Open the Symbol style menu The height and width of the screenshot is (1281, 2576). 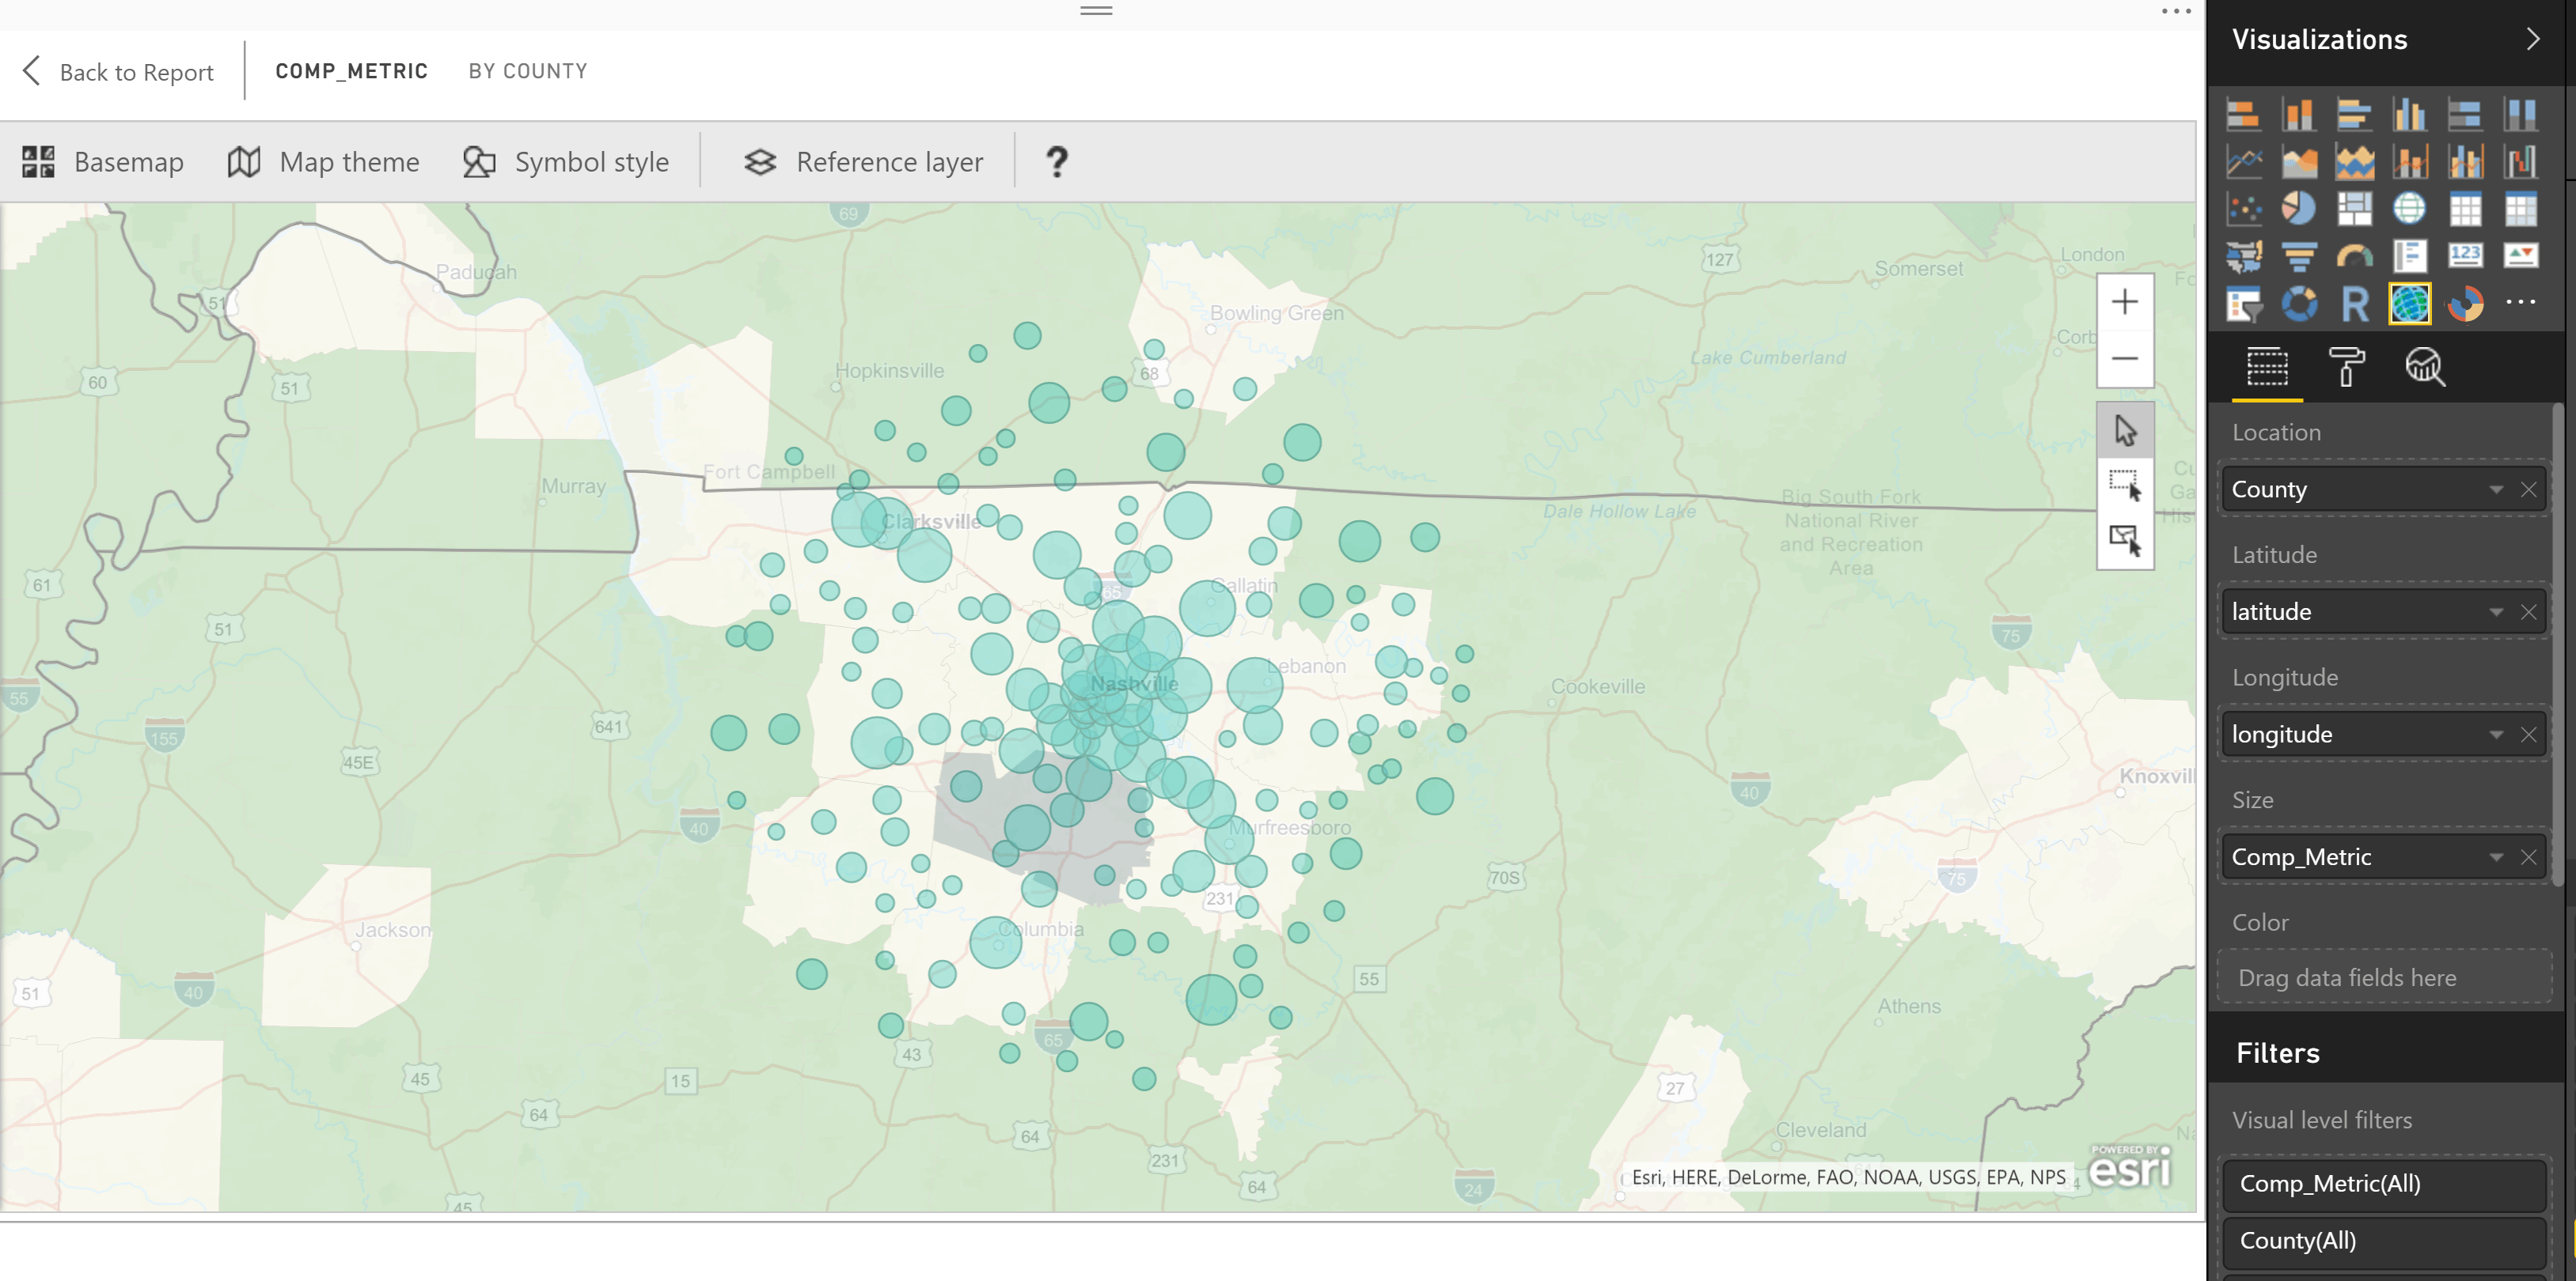tap(566, 162)
